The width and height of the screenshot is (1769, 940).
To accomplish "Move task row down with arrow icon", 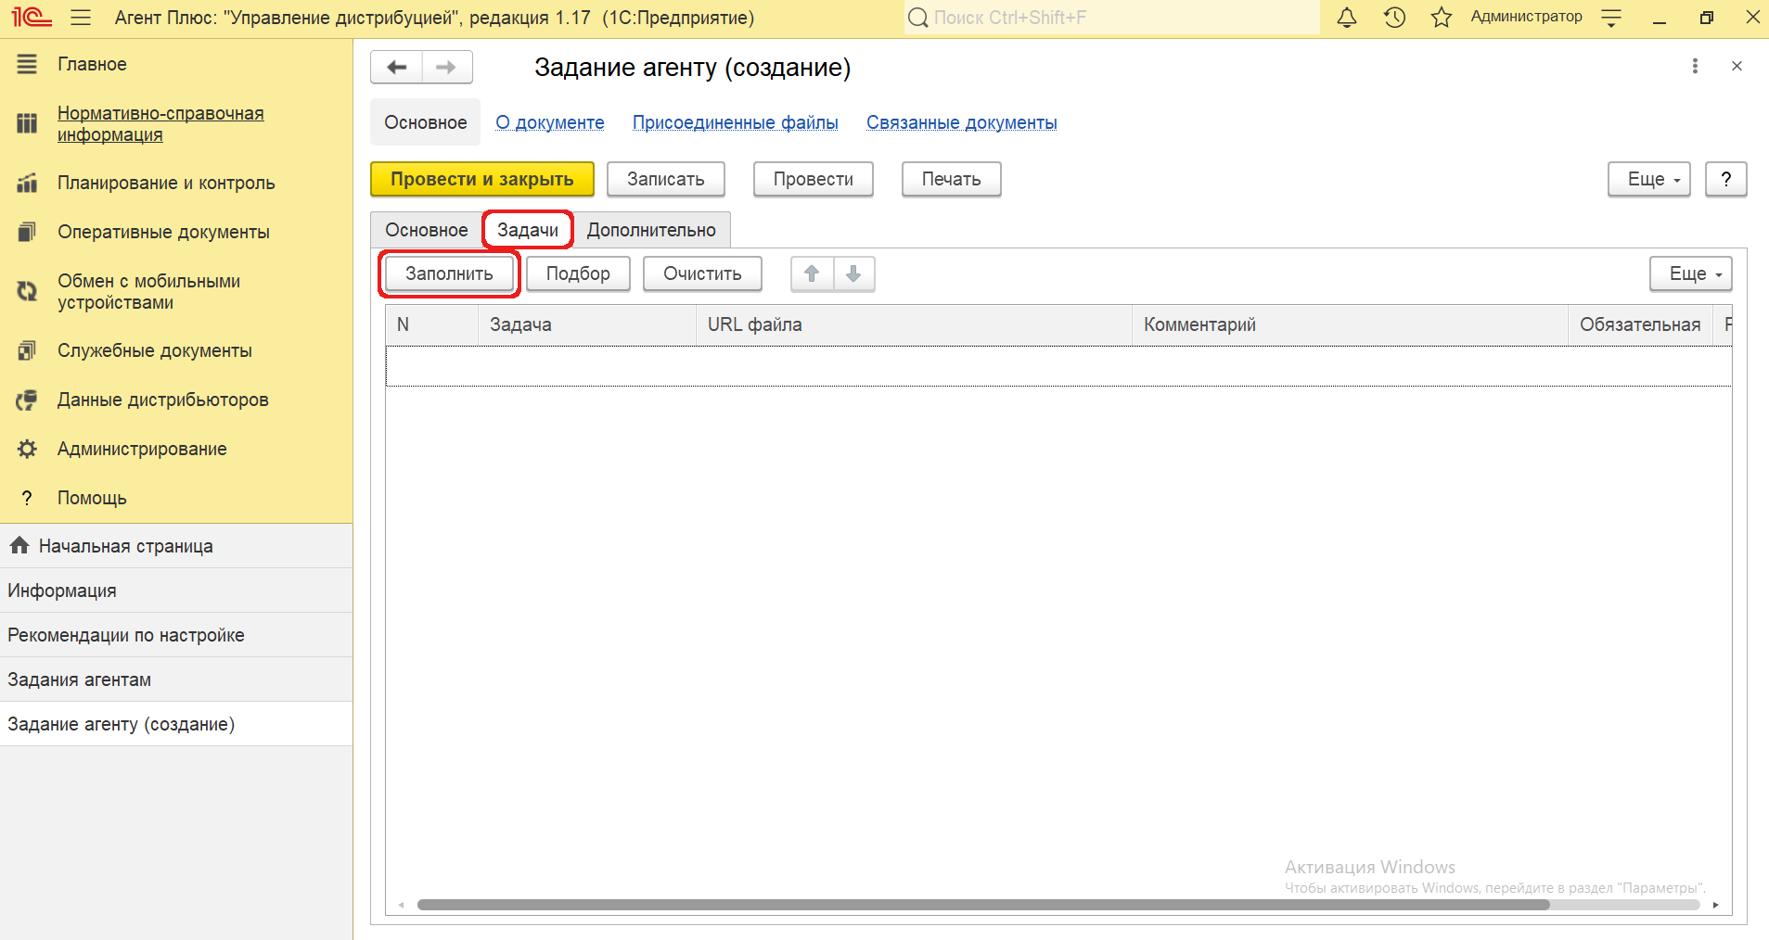I will point(854,273).
